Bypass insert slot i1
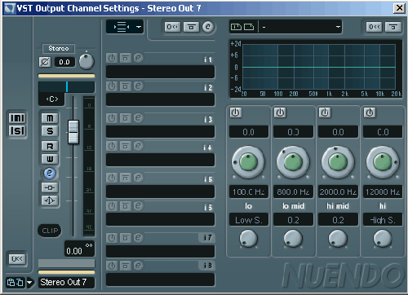This screenshot has width=408, height=295. (126, 58)
